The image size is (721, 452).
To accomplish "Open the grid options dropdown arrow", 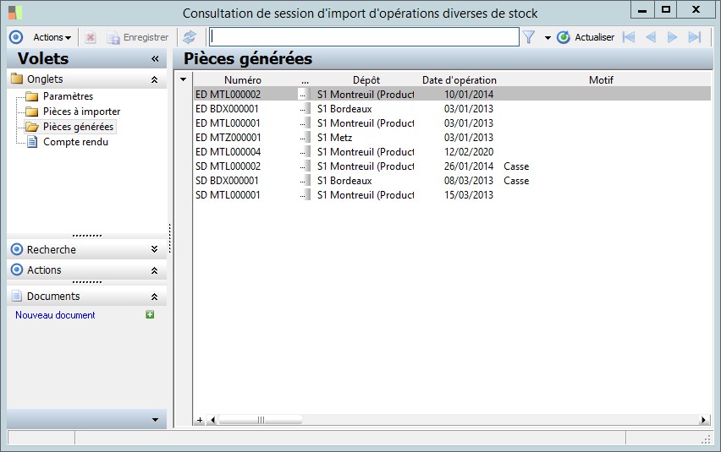I will pyautogui.click(x=184, y=79).
